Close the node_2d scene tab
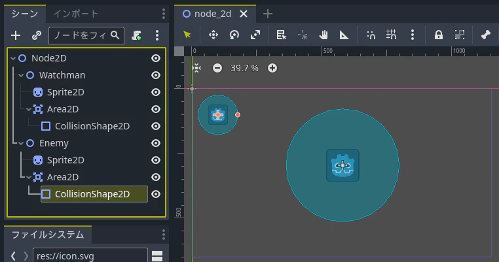This screenshot has width=499, height=262. [x=244, y=14]
